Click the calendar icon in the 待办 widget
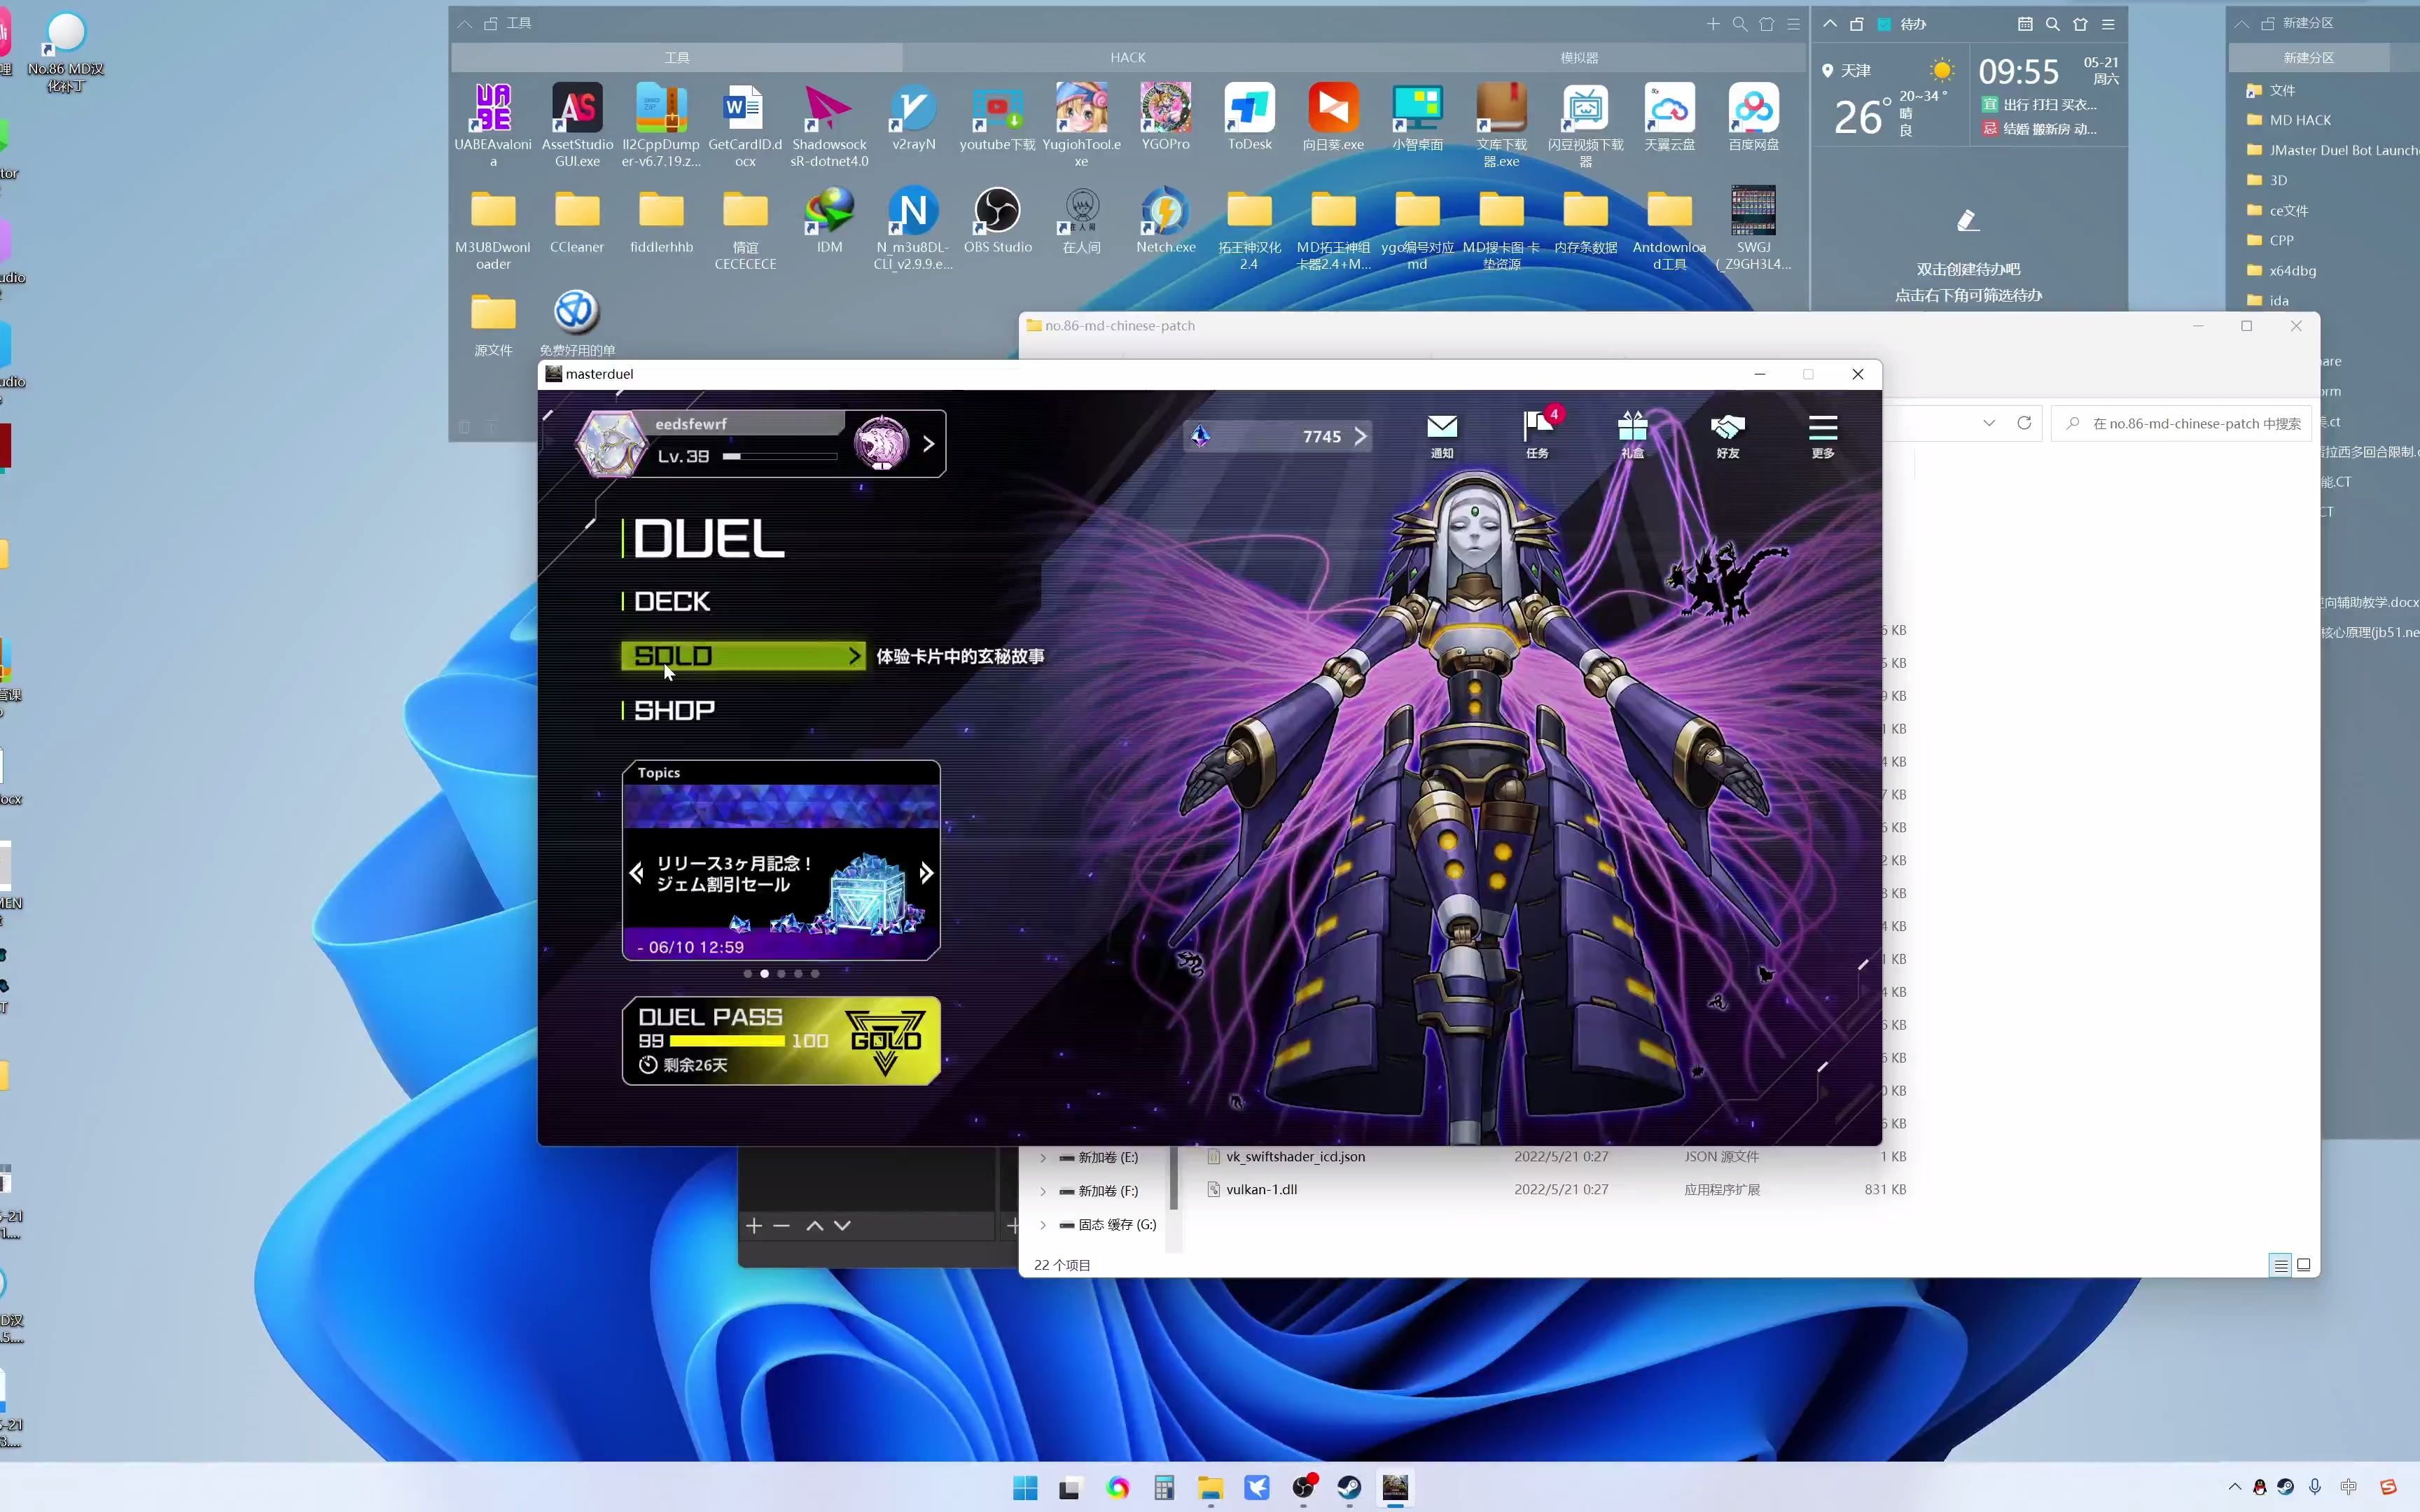This screenshot has width=2420, height=1512. [x=2024, y=24]
